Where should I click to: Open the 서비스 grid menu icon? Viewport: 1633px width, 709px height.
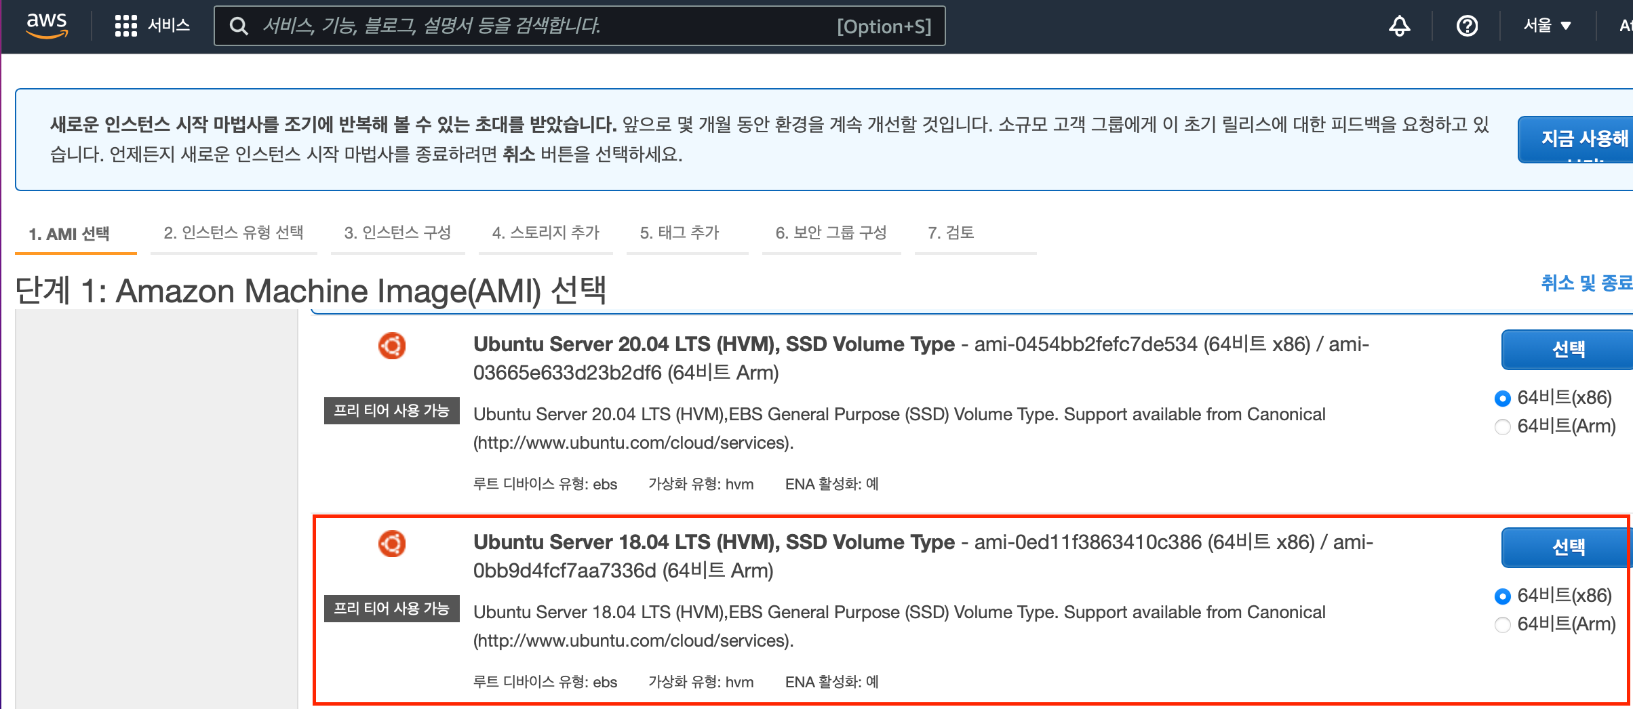click(125, 26)
